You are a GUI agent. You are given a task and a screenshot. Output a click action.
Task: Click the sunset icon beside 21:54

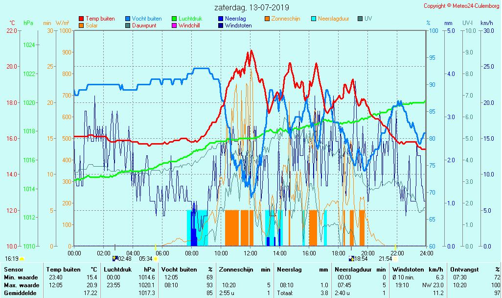[395, 258]
